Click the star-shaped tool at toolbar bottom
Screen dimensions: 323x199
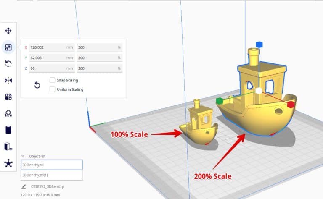(x=8, y=163)
